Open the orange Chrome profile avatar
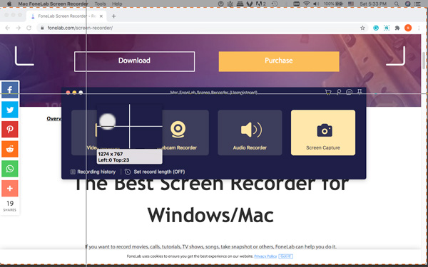 click(x=408, y=28)
